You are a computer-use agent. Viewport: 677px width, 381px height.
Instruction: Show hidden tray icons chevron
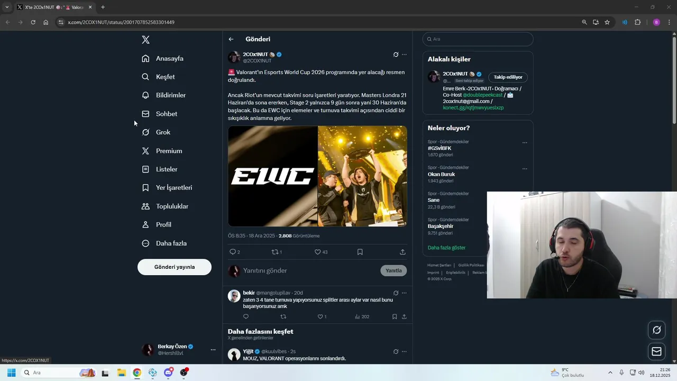[610, 373]
